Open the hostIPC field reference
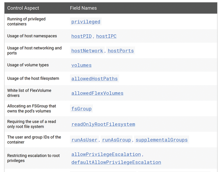The image size is (221, 172). [x=106, y=36]
